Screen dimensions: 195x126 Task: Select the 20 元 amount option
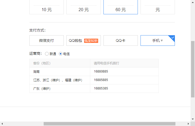point(84,7)
